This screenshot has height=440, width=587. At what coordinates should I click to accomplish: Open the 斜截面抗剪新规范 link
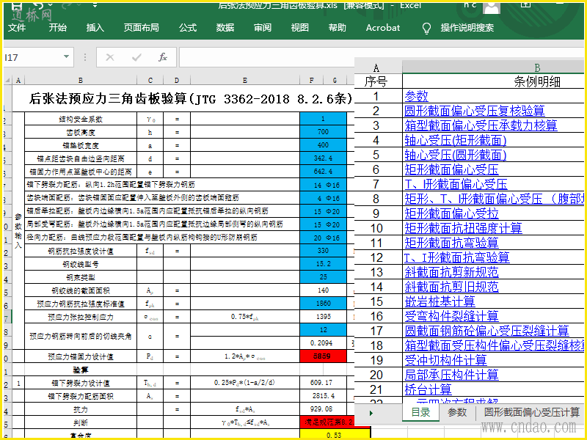(x=451, y=272)
